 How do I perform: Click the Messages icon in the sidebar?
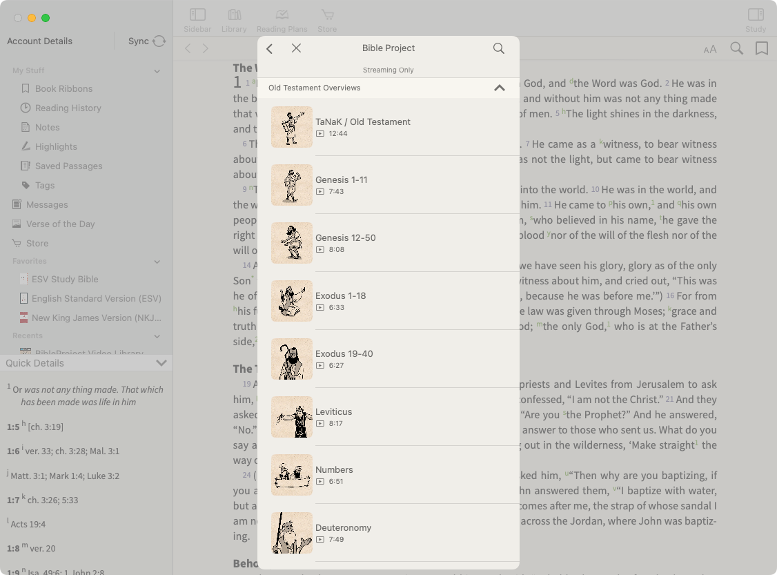[17, 204]
